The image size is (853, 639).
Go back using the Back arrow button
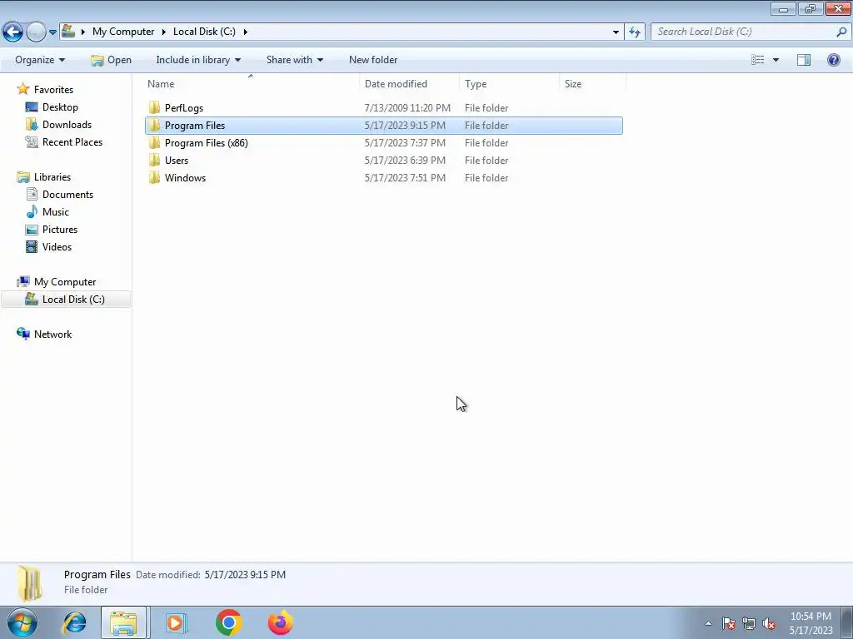pos(13,32)
